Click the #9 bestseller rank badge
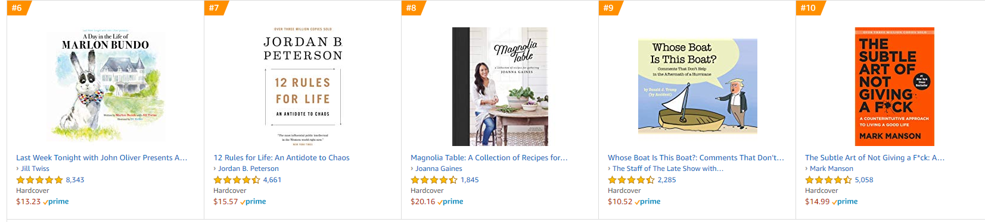This screenshot has height=222, width=985. [610, 8]
